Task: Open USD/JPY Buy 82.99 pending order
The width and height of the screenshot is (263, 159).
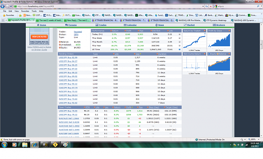Action: (68, 58)
